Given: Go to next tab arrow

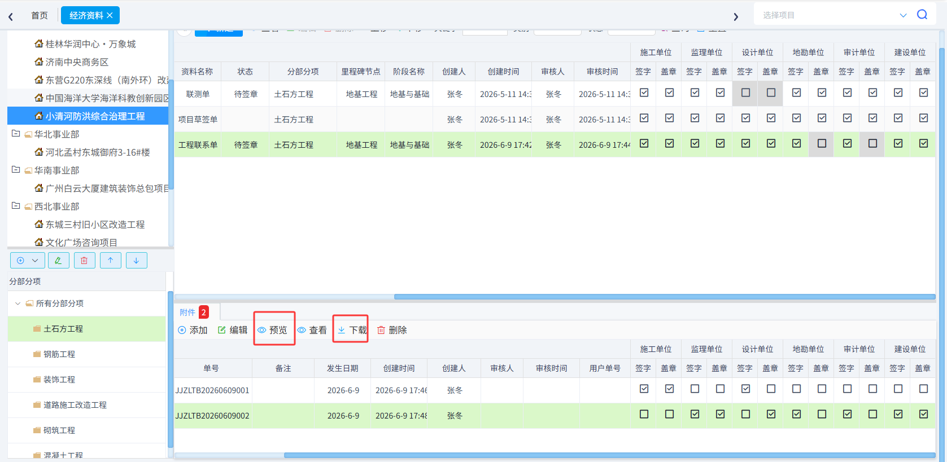Looking at the screenshot, I should (x=736, y=16).
